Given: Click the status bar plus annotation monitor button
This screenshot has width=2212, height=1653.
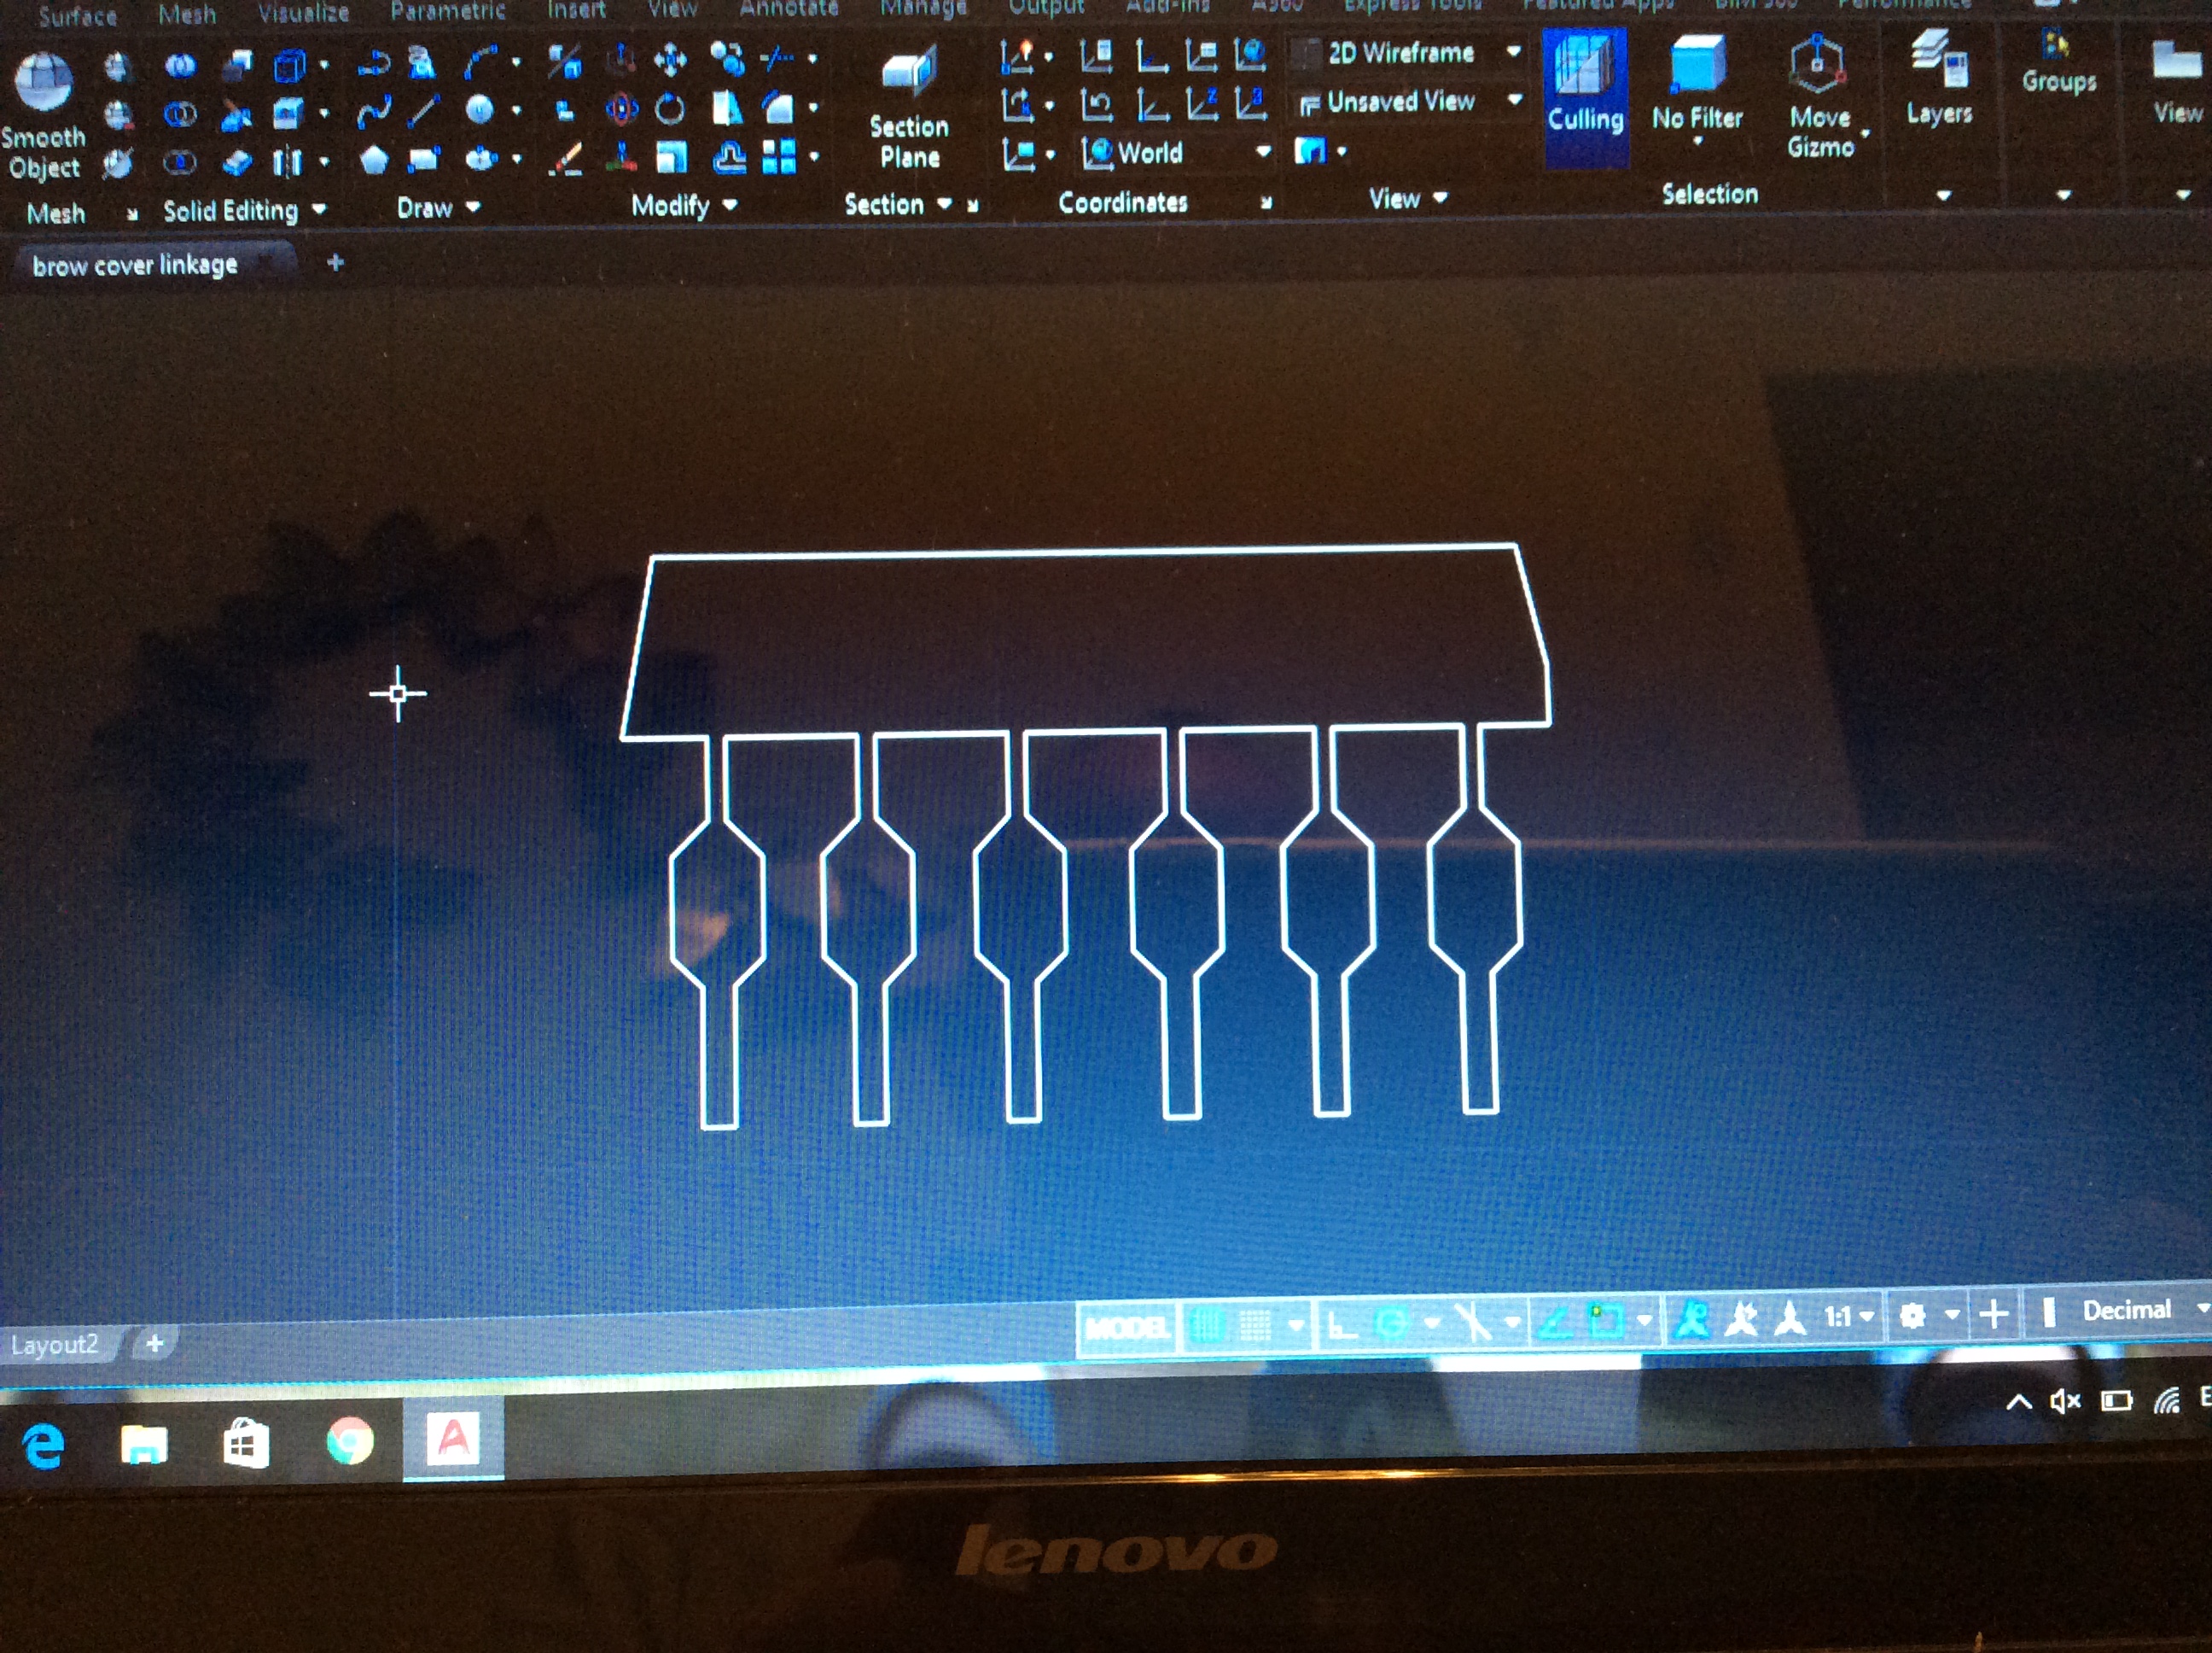Looking at the screenshot, I should (x=1994, y=1313).
